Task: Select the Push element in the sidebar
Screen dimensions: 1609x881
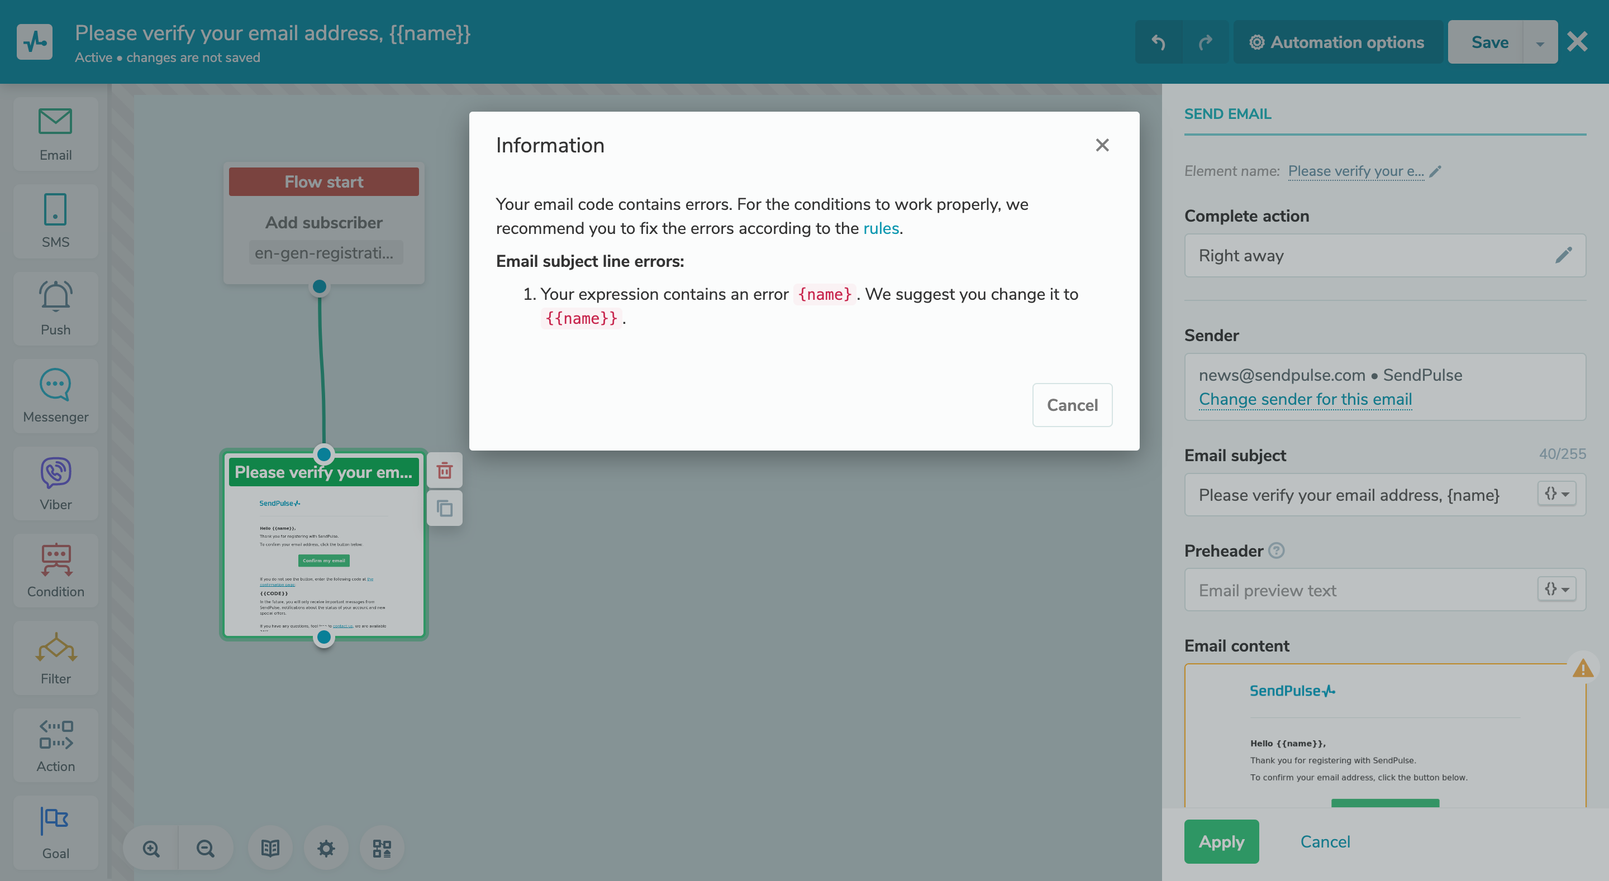Action: [x=55, y=308]
